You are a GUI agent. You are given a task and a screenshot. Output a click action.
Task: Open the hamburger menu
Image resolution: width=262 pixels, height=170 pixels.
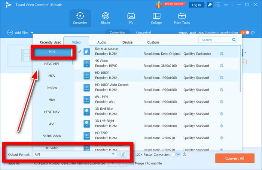[x=226, y=4]
